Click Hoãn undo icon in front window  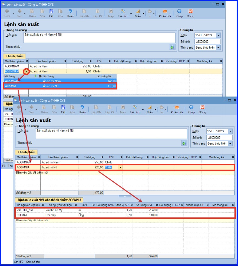tap(82, 107)
